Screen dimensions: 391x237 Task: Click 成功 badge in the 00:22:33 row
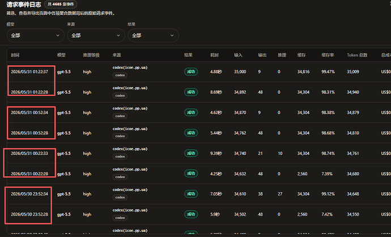point(191,154)
